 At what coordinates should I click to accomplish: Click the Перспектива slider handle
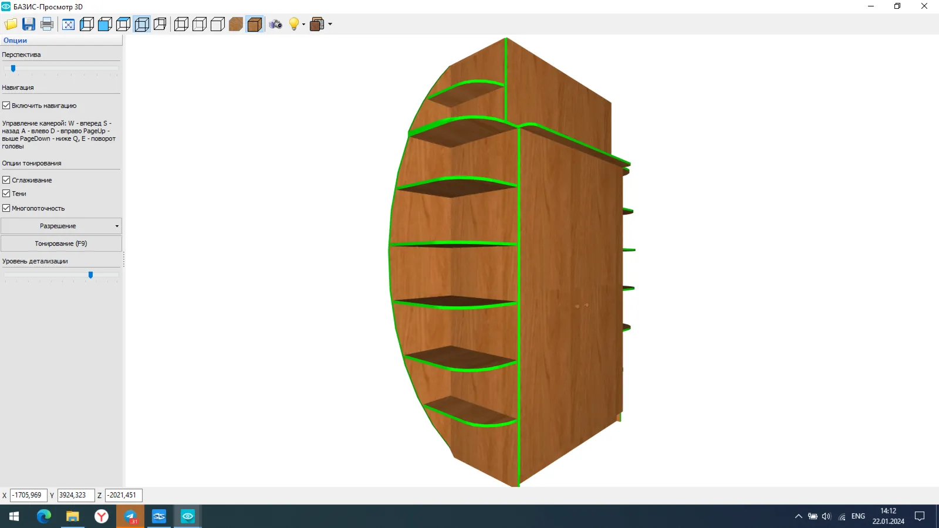[x=13, y=69]
